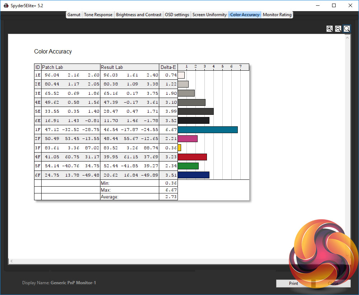Click the zoom out magnifier icon

click(x=338, y=29)
